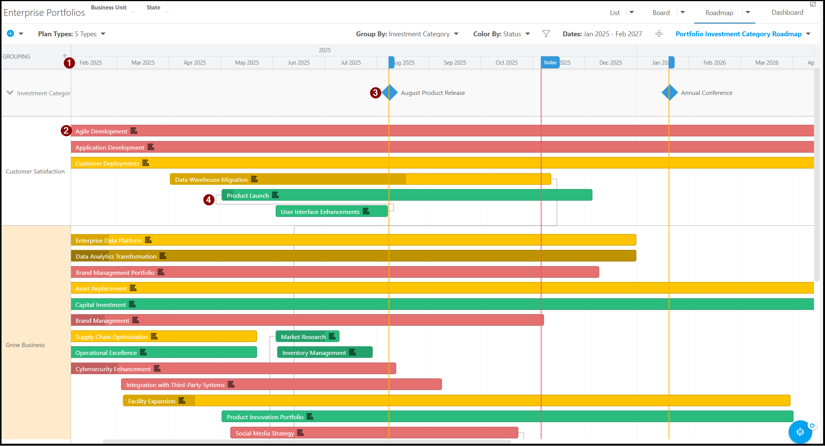The image size is (825, 446).
Task: Switch to the Board tab
Action: (x=661, y=12)
